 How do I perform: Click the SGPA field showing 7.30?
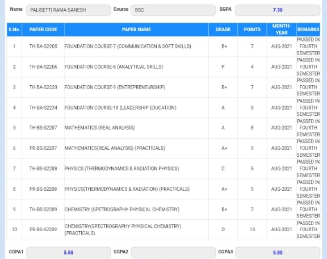pyautogui.click(x=278, y=10)
